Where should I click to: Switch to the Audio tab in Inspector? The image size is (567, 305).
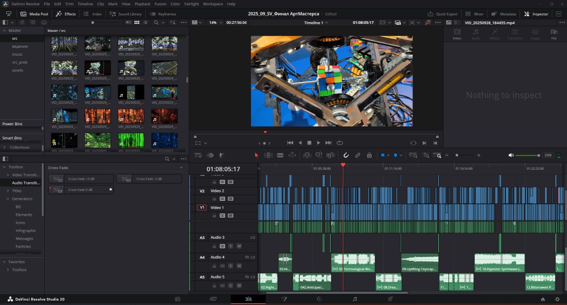click(476, 34)
